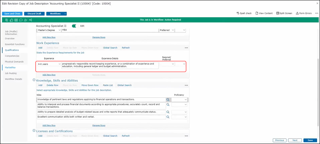Show Form Errors warning
Screen dimensions: 320x144
click(x=304, y=13)
